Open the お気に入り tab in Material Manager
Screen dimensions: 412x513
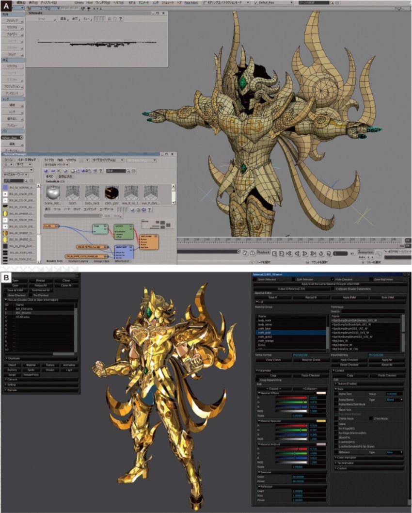pos(65,176)
